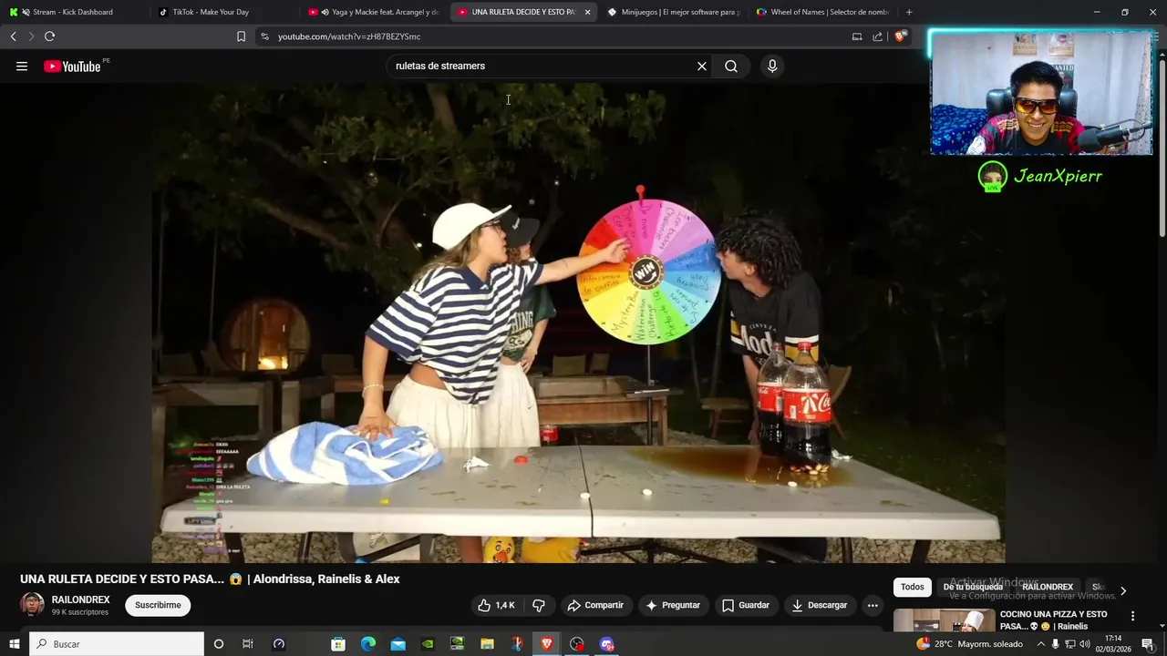Select the RAILONDREX filter chip
Screen dimensions: 1167x656
pos(1047,587)
